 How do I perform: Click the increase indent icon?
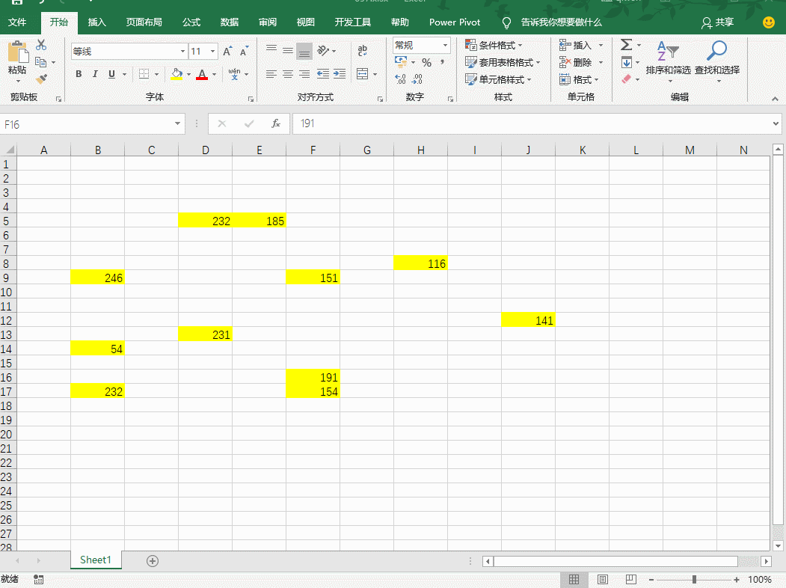tap(340, 74)
